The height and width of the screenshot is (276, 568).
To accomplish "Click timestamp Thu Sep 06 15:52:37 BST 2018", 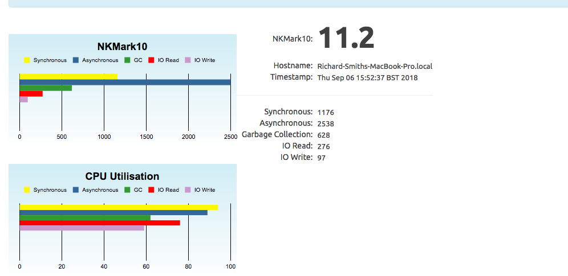I will point(368,77).
